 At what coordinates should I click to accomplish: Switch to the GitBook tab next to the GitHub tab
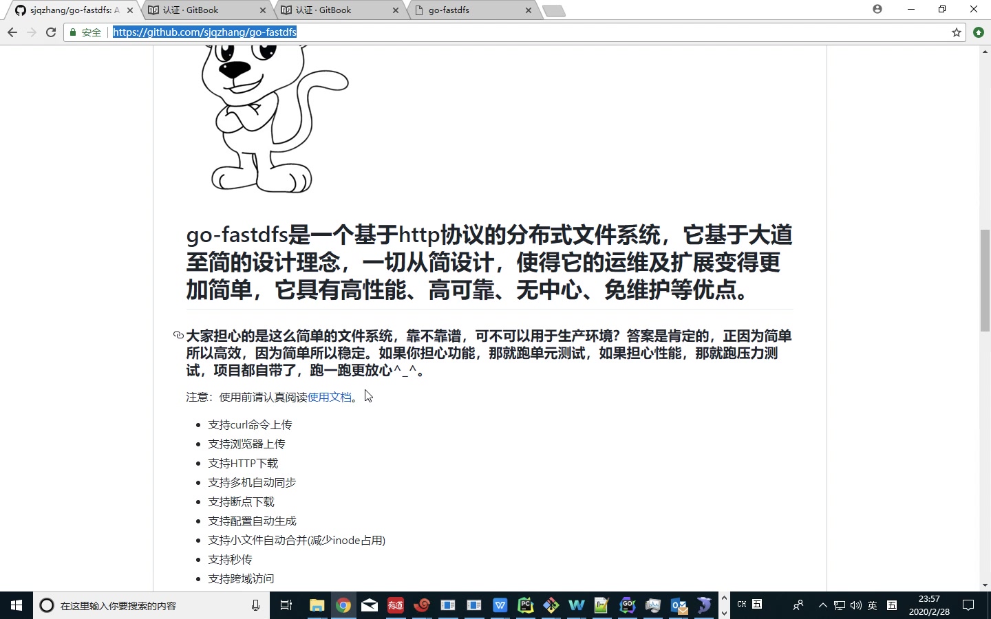click(x=207, y=10)
